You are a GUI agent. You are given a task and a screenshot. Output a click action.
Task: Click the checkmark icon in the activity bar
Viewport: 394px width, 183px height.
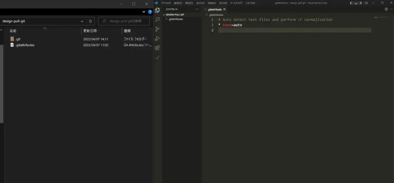pos(157,58)
